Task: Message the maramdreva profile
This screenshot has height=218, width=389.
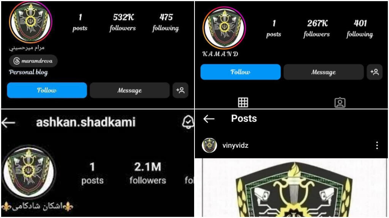Action: click(130, 90)
